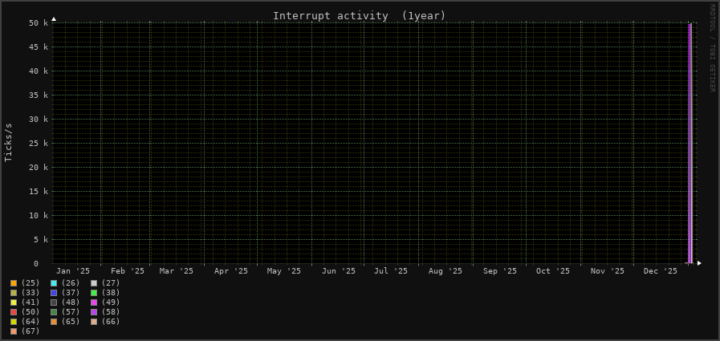Click the magenta spike at the graph's right edge
This screenshot has width=720, height=341.
[x=689, y=144]
